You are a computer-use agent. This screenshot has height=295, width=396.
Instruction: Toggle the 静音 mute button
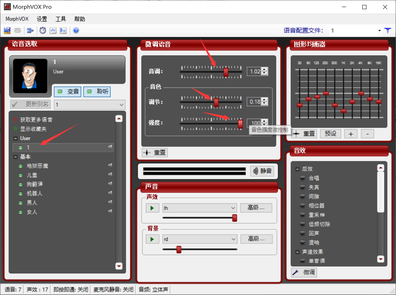[x=262, y=171]
